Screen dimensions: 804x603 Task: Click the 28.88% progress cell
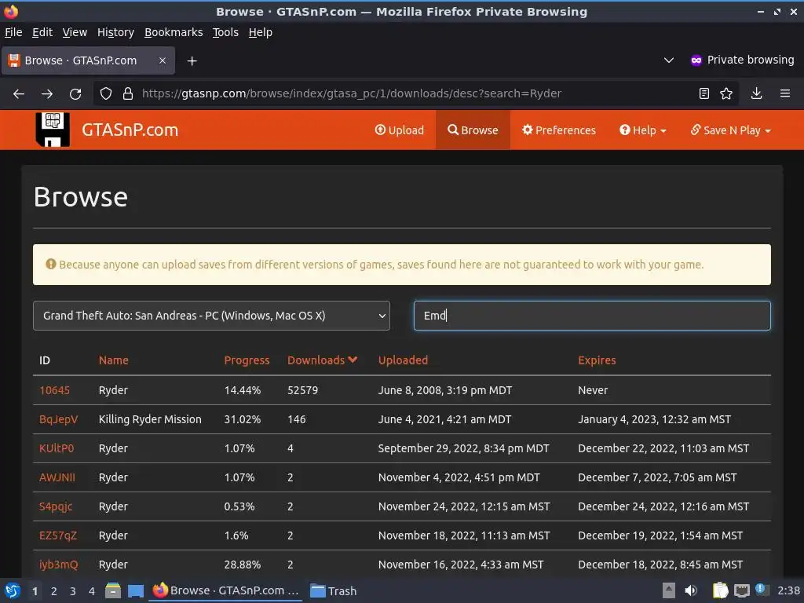242,565
